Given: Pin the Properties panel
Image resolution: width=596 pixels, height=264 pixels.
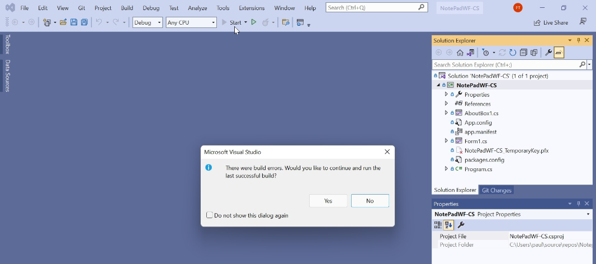Looking at the screenshot, I should 579,204.
